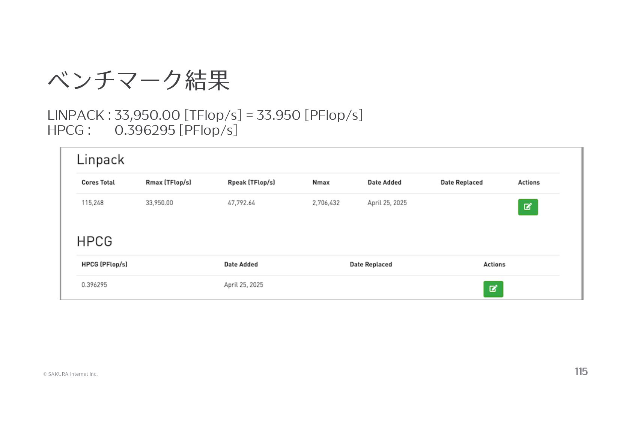Image resolution: width=632 pixels, height=447 pixels.
Task: Click the Linpack table's Date Added header
Action: point(384,182)
